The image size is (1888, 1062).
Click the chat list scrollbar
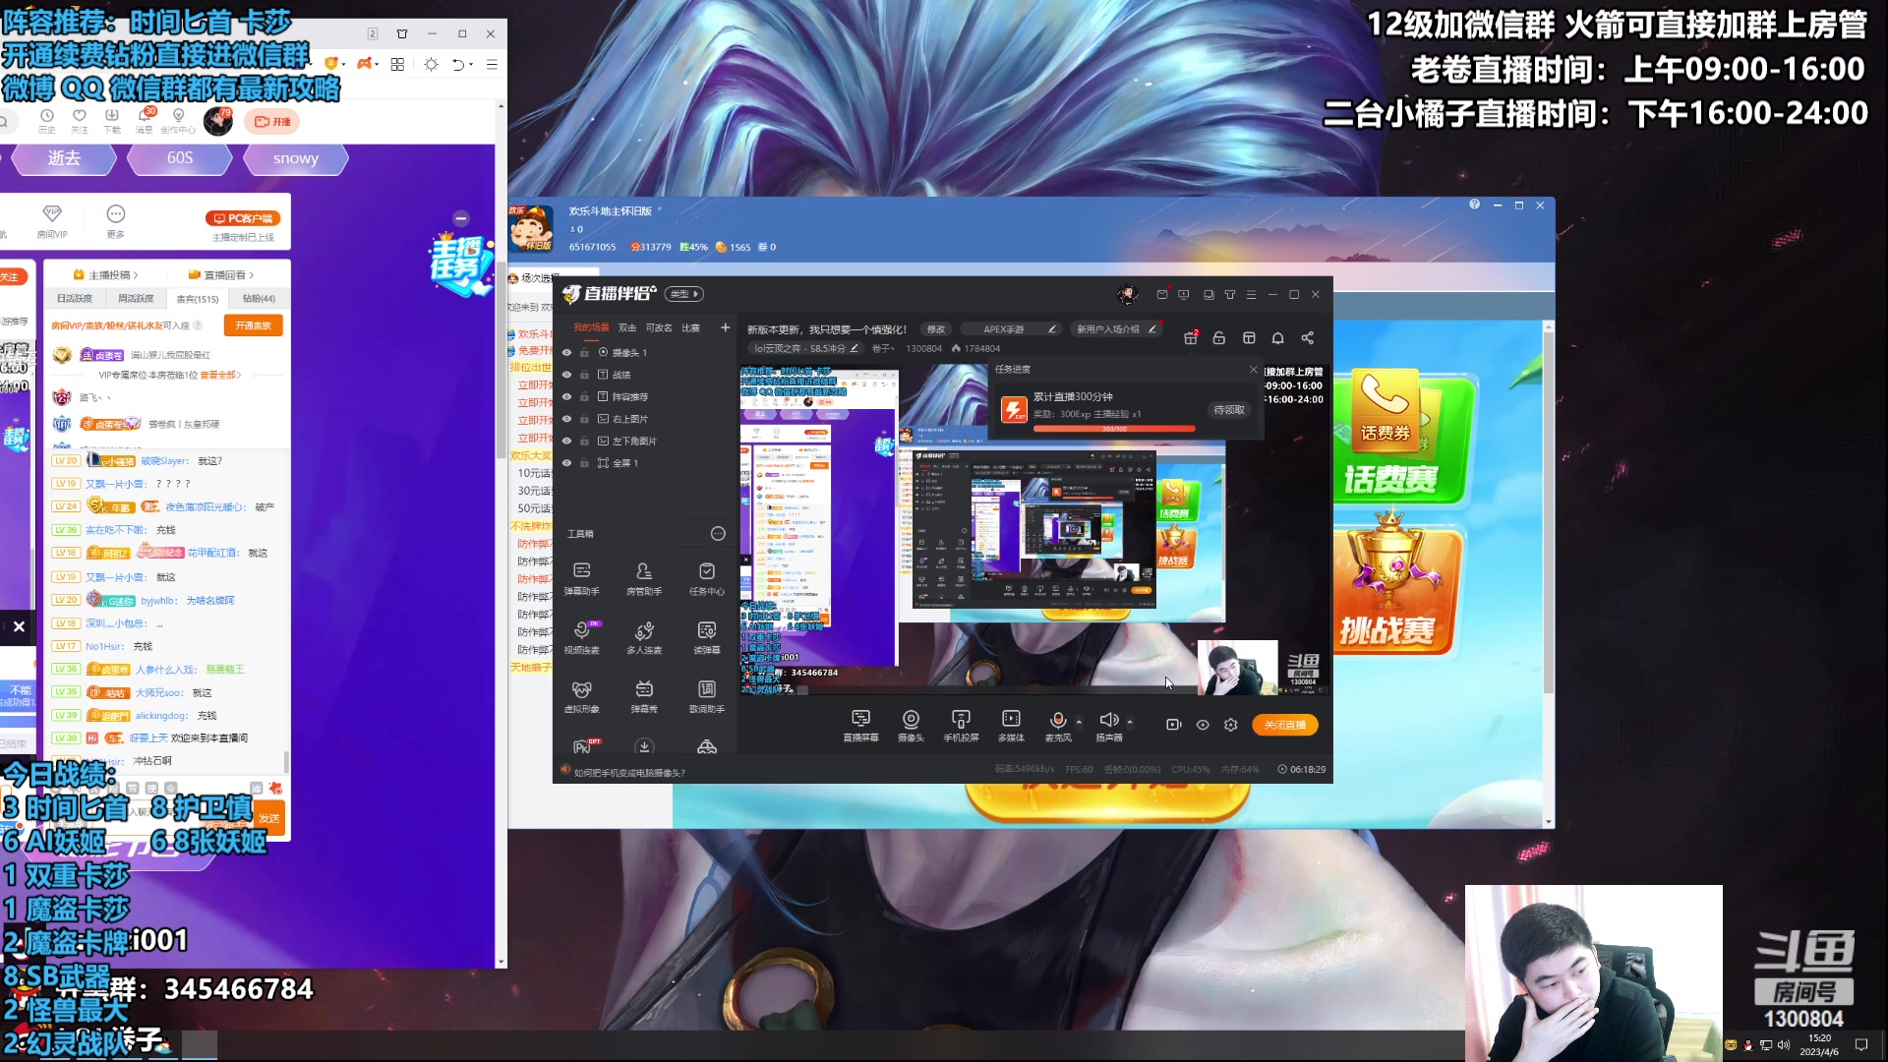tap(286, 761)
